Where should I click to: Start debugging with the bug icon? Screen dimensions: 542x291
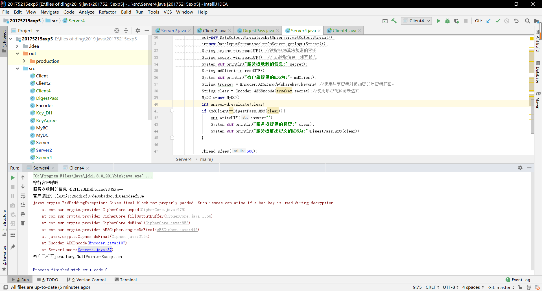[x=447, y=21]
